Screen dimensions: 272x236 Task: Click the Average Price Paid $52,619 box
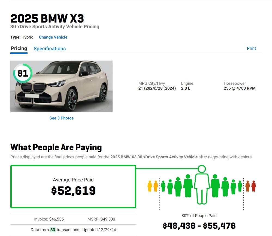[73, 187]
